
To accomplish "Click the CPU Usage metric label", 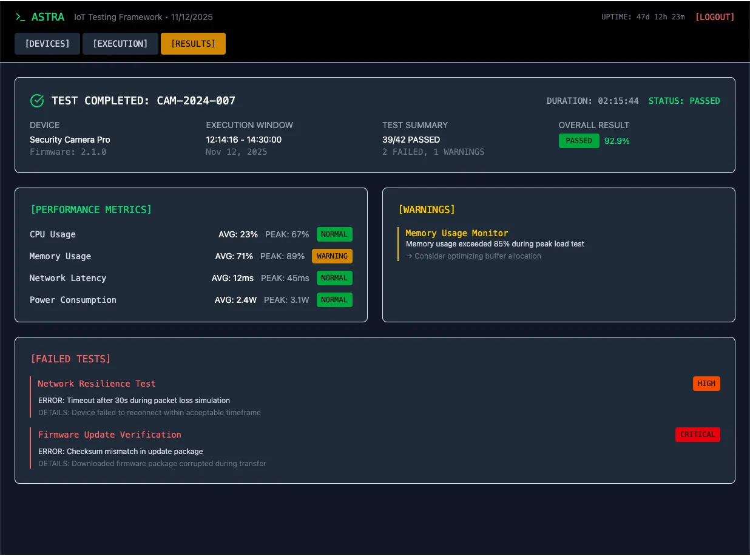I will tap(53, 234).
